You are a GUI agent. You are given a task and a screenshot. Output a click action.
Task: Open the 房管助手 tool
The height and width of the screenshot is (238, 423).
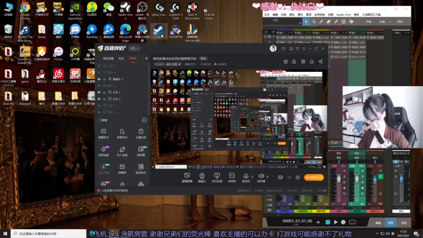pos(122,134)
